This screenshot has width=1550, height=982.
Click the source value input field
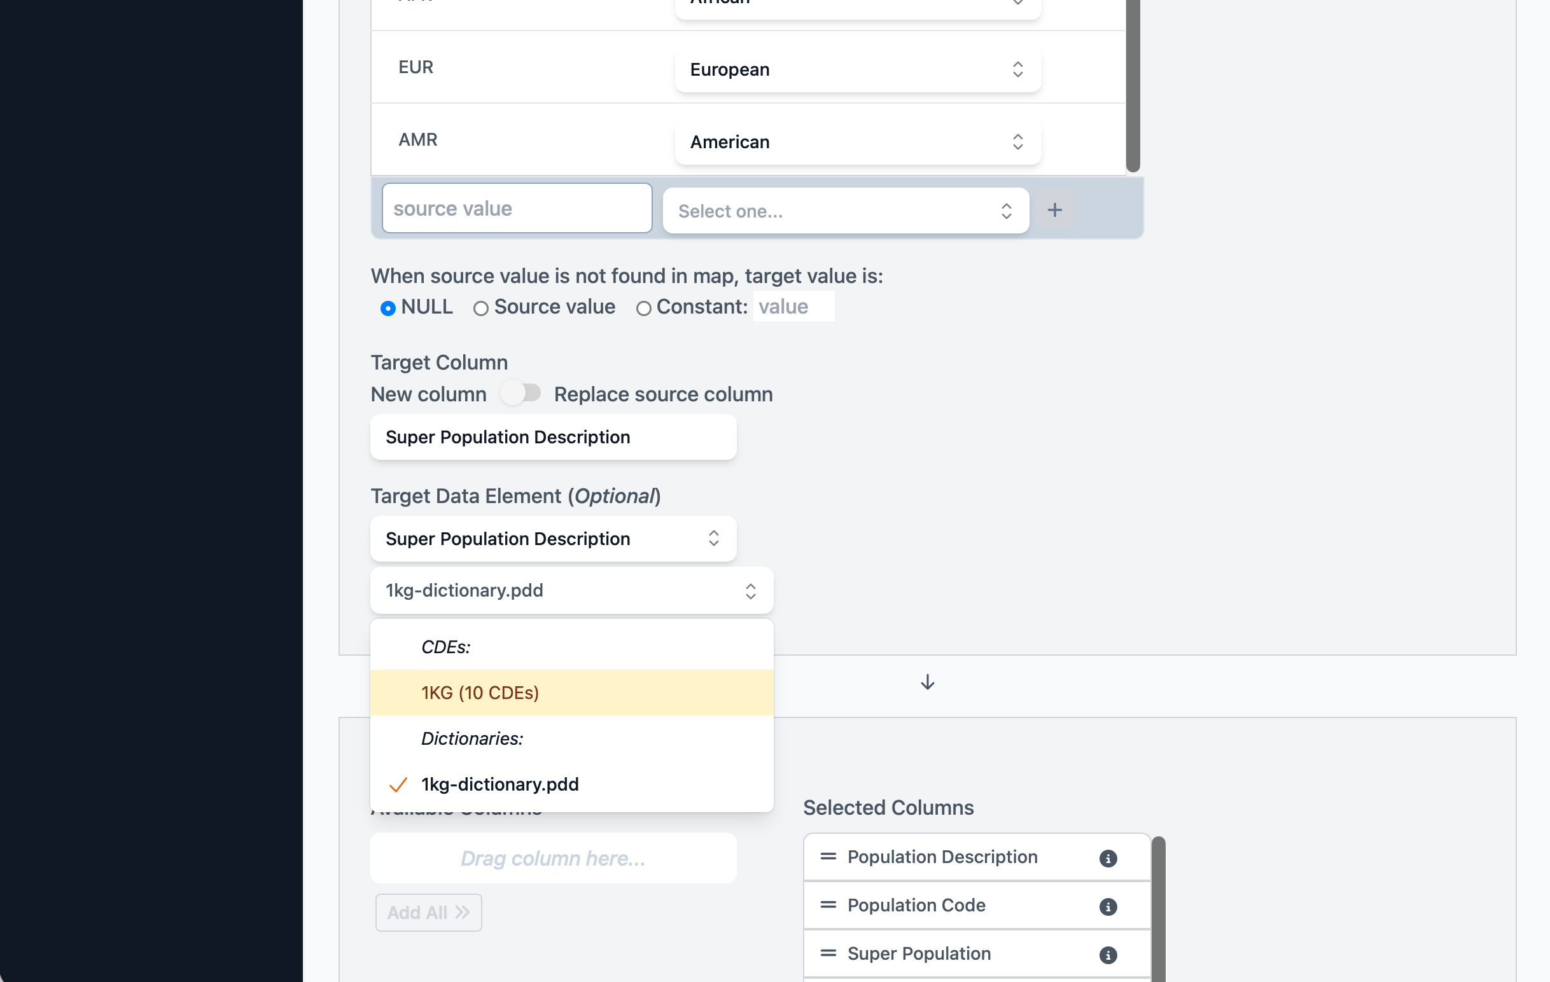(x=515, y=208)
